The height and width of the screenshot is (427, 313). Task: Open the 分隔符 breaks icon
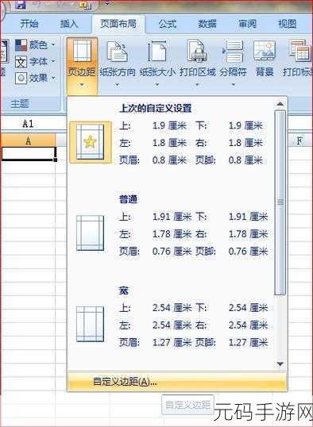tap(233, 52)
